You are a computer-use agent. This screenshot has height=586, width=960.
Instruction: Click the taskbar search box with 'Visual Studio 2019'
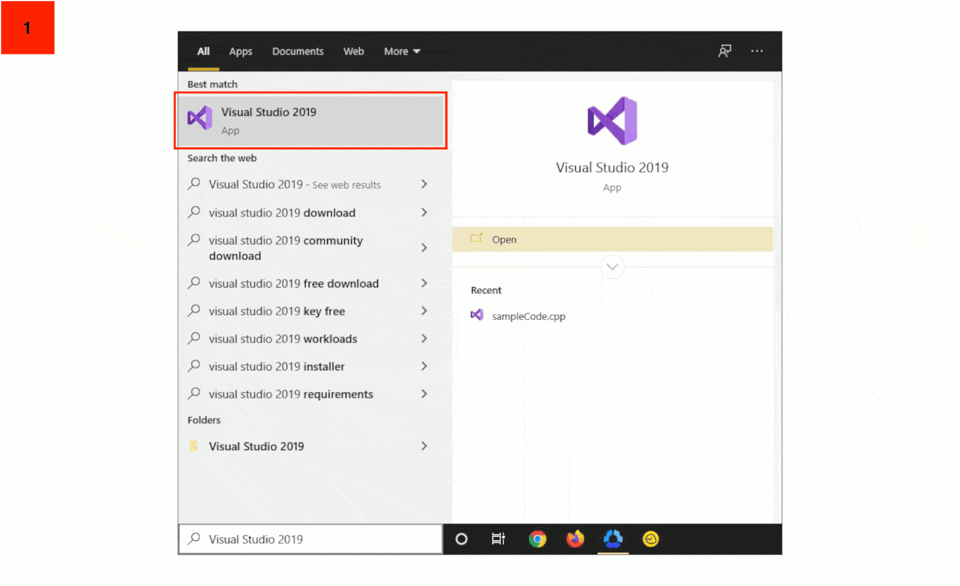pos(311,539)
